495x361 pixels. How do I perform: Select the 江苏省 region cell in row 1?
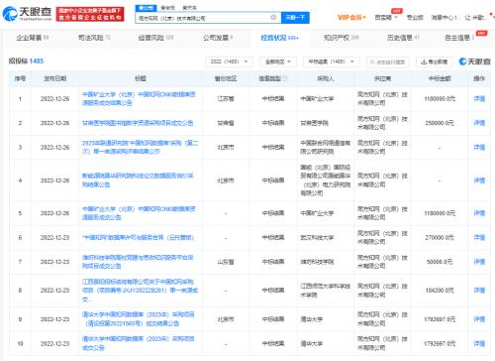[x=226, y=98]
